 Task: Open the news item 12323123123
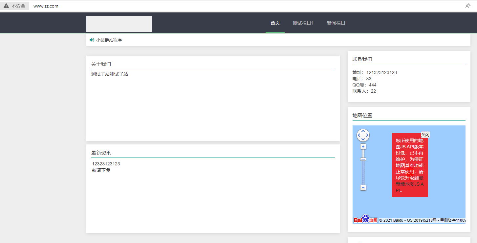coord(106,164)
